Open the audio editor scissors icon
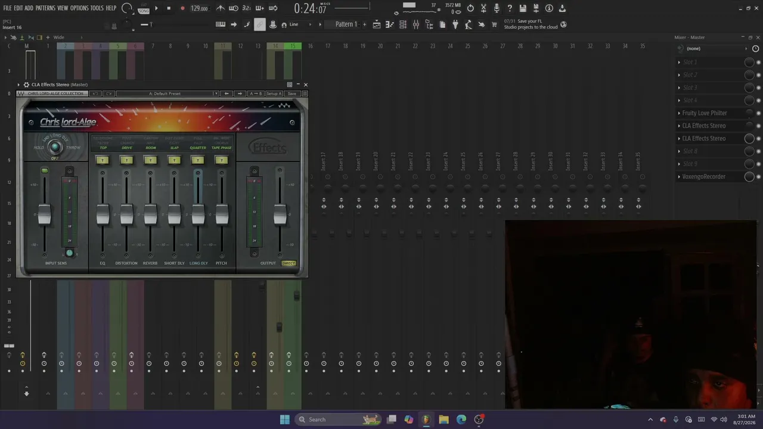The width and height of the screenshot is (763, 429). pos(483,8)
